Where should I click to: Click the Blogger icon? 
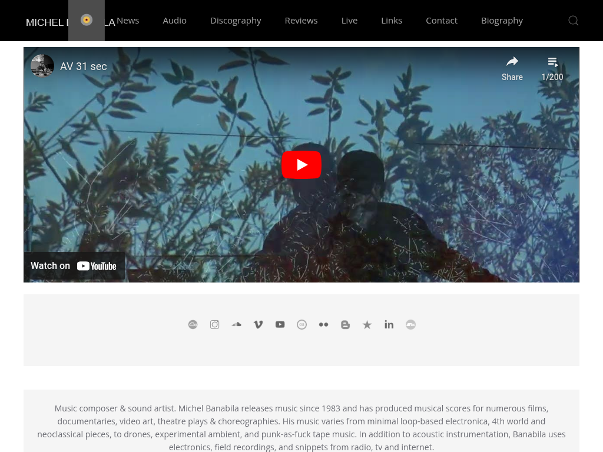[x=345, y=324]
